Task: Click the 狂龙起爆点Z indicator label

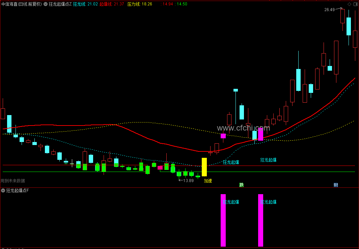Action: pos(60,4)
